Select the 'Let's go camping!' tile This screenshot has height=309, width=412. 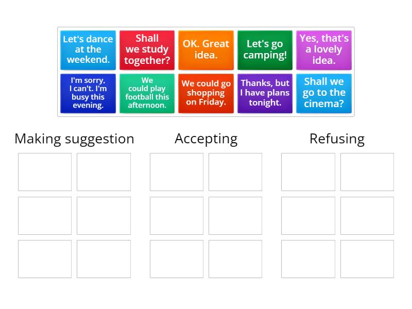(x=264, y=50)
